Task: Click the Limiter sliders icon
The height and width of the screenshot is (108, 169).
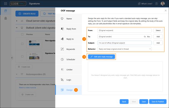Action: click(62, 69)
